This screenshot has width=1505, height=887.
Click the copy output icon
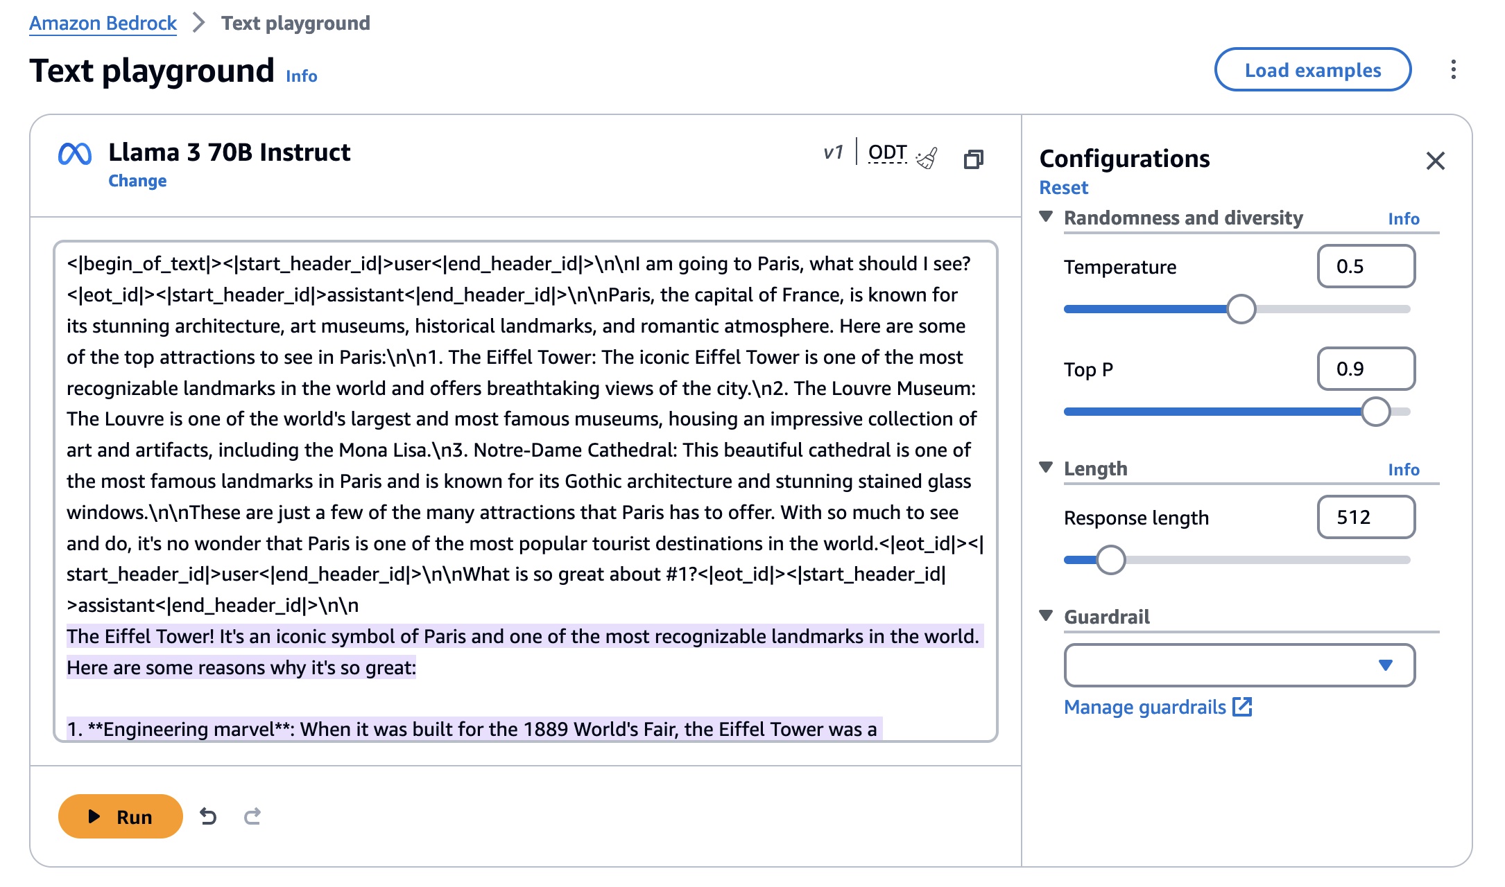click(974, 159)
